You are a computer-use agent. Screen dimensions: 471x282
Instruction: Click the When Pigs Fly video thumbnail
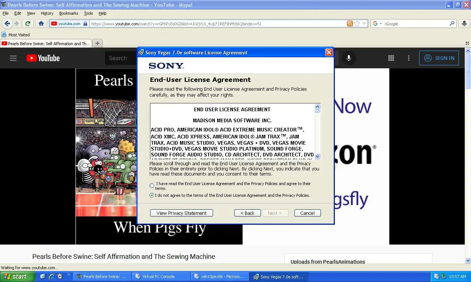coord(106,156)
